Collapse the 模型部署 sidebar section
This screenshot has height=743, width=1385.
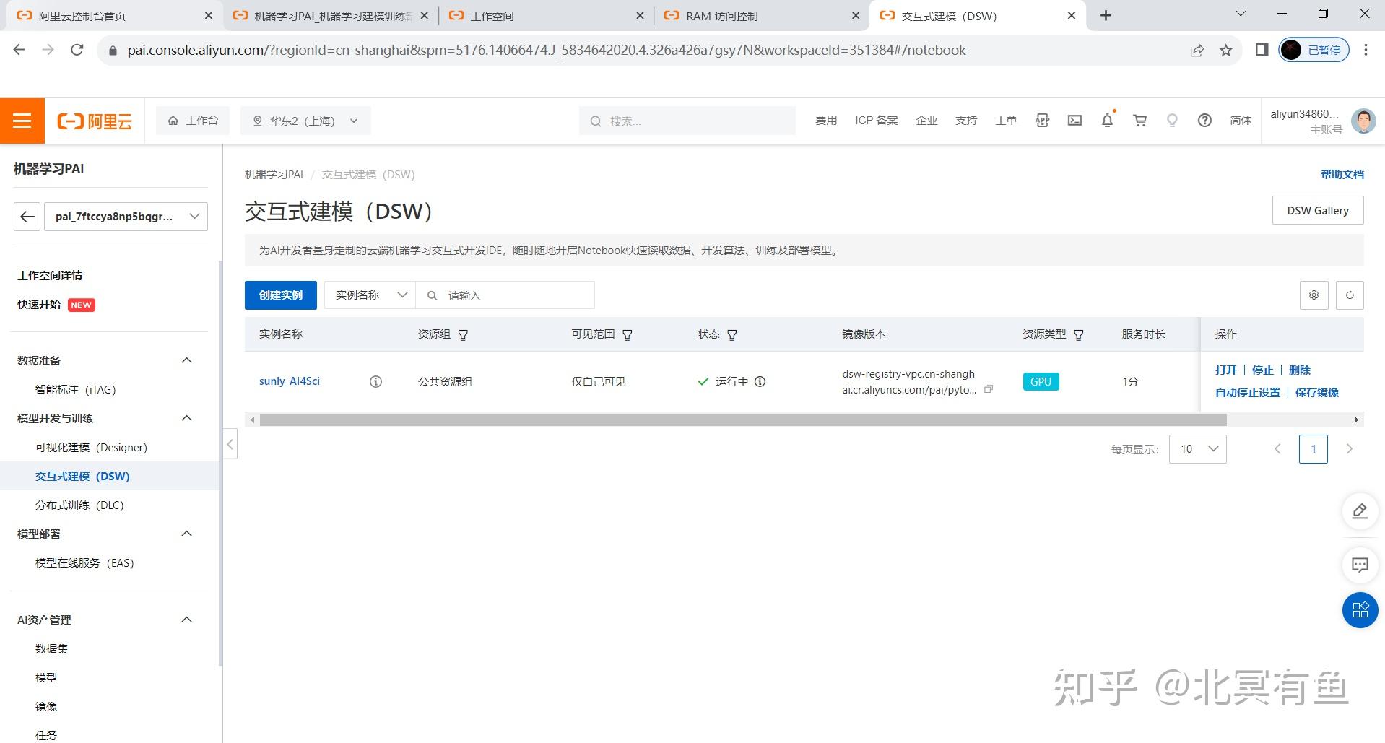click(186, 534)
